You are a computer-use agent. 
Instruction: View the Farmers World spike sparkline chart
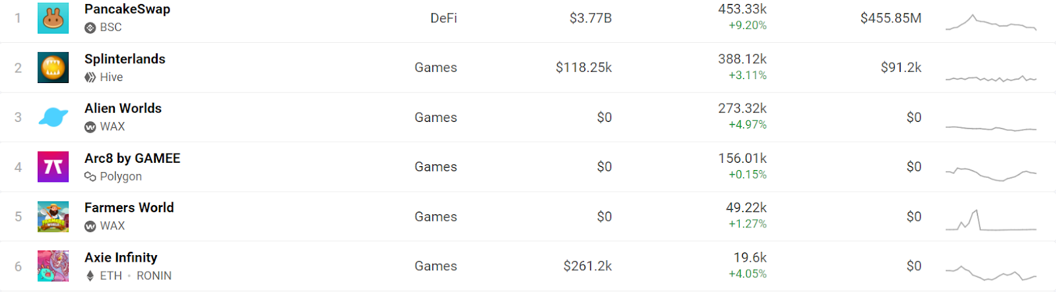(x=991, y=220)
